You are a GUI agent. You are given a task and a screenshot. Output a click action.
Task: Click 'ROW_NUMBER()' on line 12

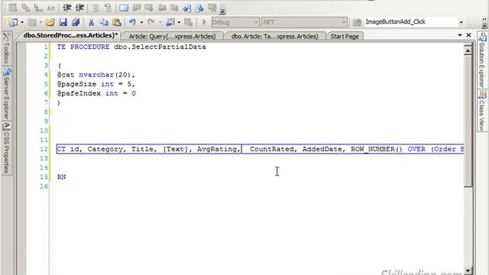pos(377,149)
